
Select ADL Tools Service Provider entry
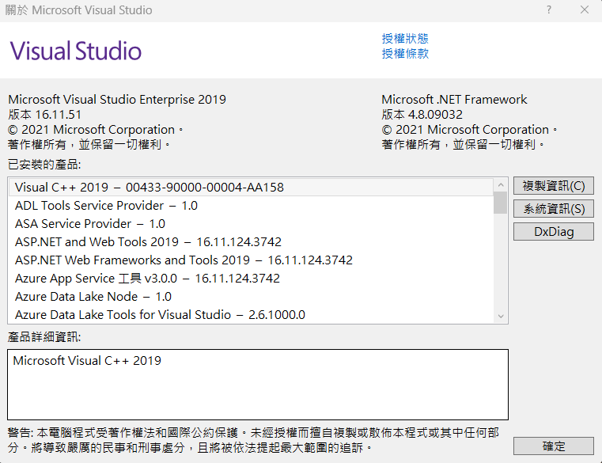coord(106,206)
